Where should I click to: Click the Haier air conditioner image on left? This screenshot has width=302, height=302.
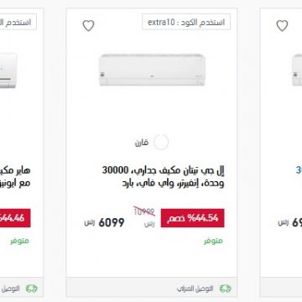click(x=8, y=70)
